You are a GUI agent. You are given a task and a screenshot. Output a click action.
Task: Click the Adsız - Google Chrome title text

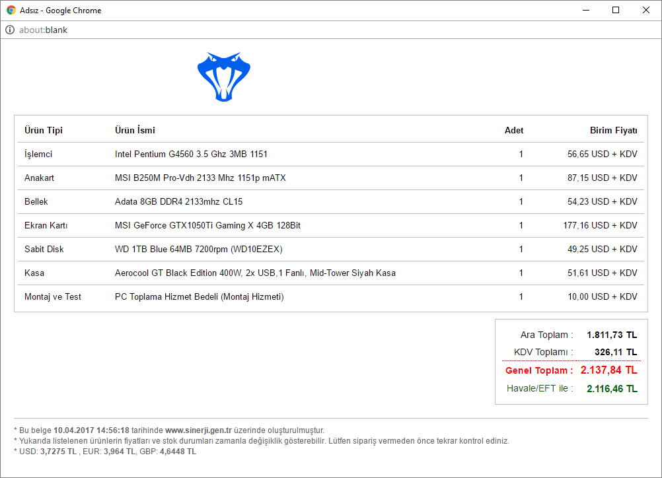(60, 11)
